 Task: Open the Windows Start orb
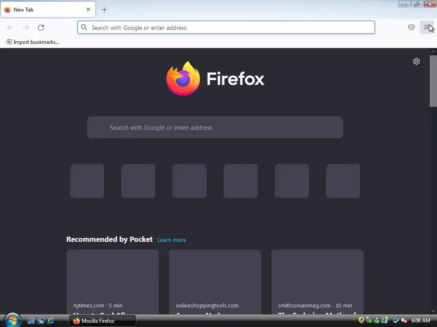click(x=12, y=320)
